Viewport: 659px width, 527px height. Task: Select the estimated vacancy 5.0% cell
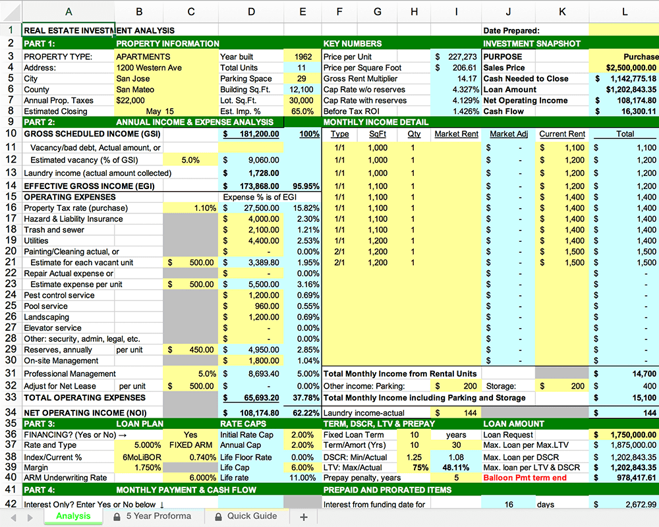pyautogui.click(x=190, y=160)
